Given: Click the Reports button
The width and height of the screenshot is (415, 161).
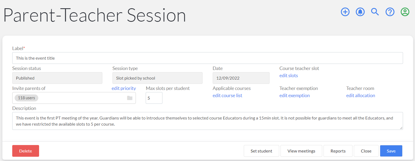Looking at the screenshot, I should (338, 151).
